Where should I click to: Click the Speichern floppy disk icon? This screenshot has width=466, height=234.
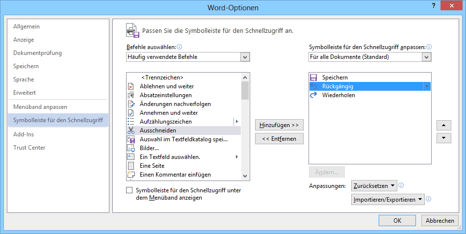[x=314, y=78]
